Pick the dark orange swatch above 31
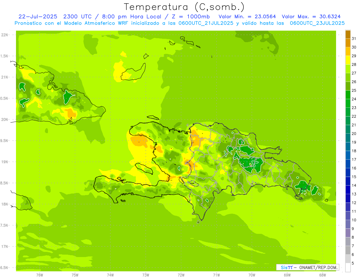Image resolution: width=362 pixels, height=279 pixels. click(348, 34)
